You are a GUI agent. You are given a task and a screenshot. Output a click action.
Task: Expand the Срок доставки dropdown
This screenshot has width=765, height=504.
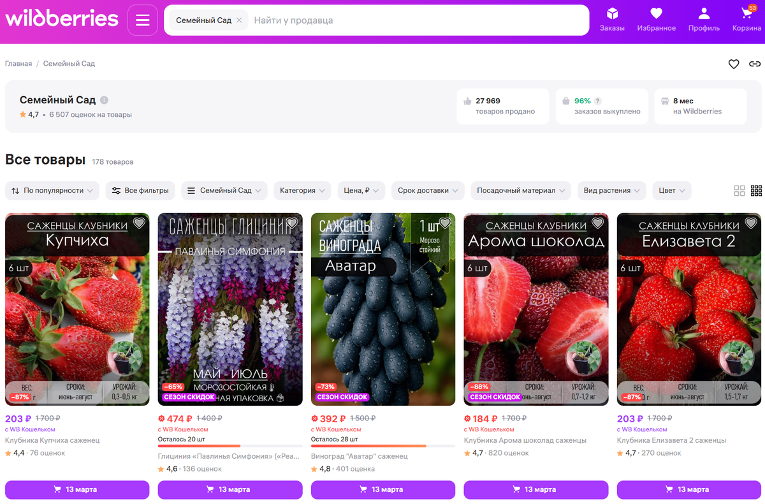(429, 190)
